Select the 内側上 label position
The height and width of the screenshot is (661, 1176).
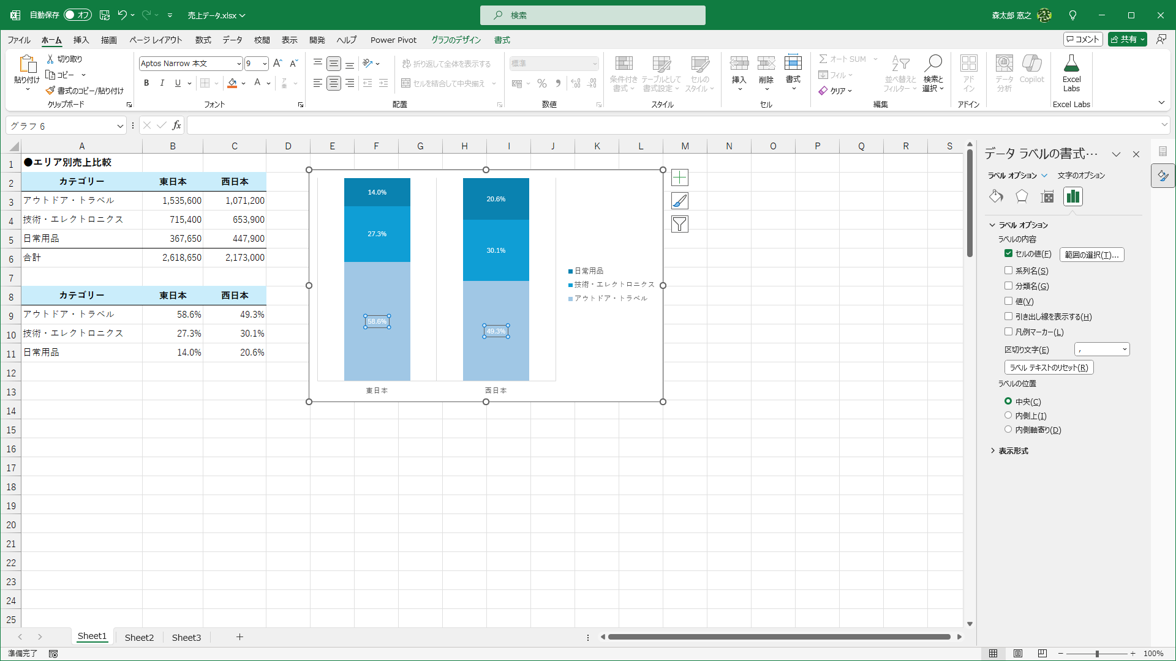click(1008, 416)
